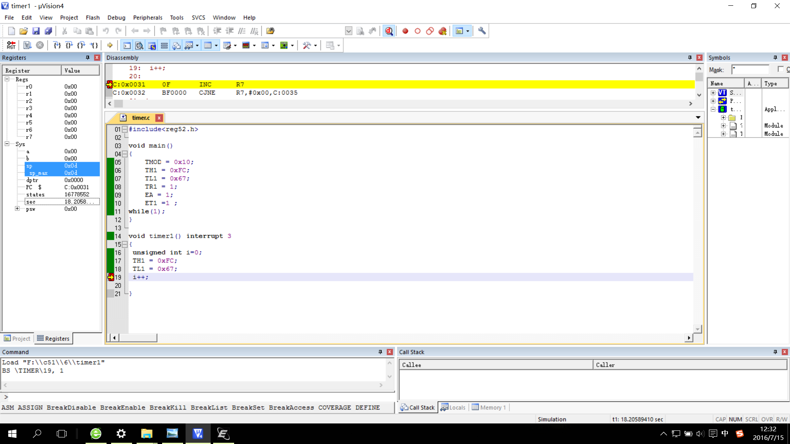Image resolution: width=790 pixels, height=444 pixels.
Task: Tick the checkbox next to the Mask field
Action: click(x=780, y=69)
